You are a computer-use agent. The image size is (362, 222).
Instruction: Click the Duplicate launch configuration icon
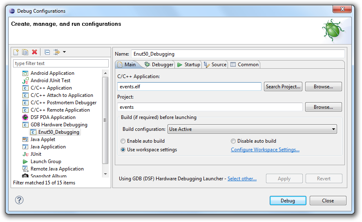(25, 52)
